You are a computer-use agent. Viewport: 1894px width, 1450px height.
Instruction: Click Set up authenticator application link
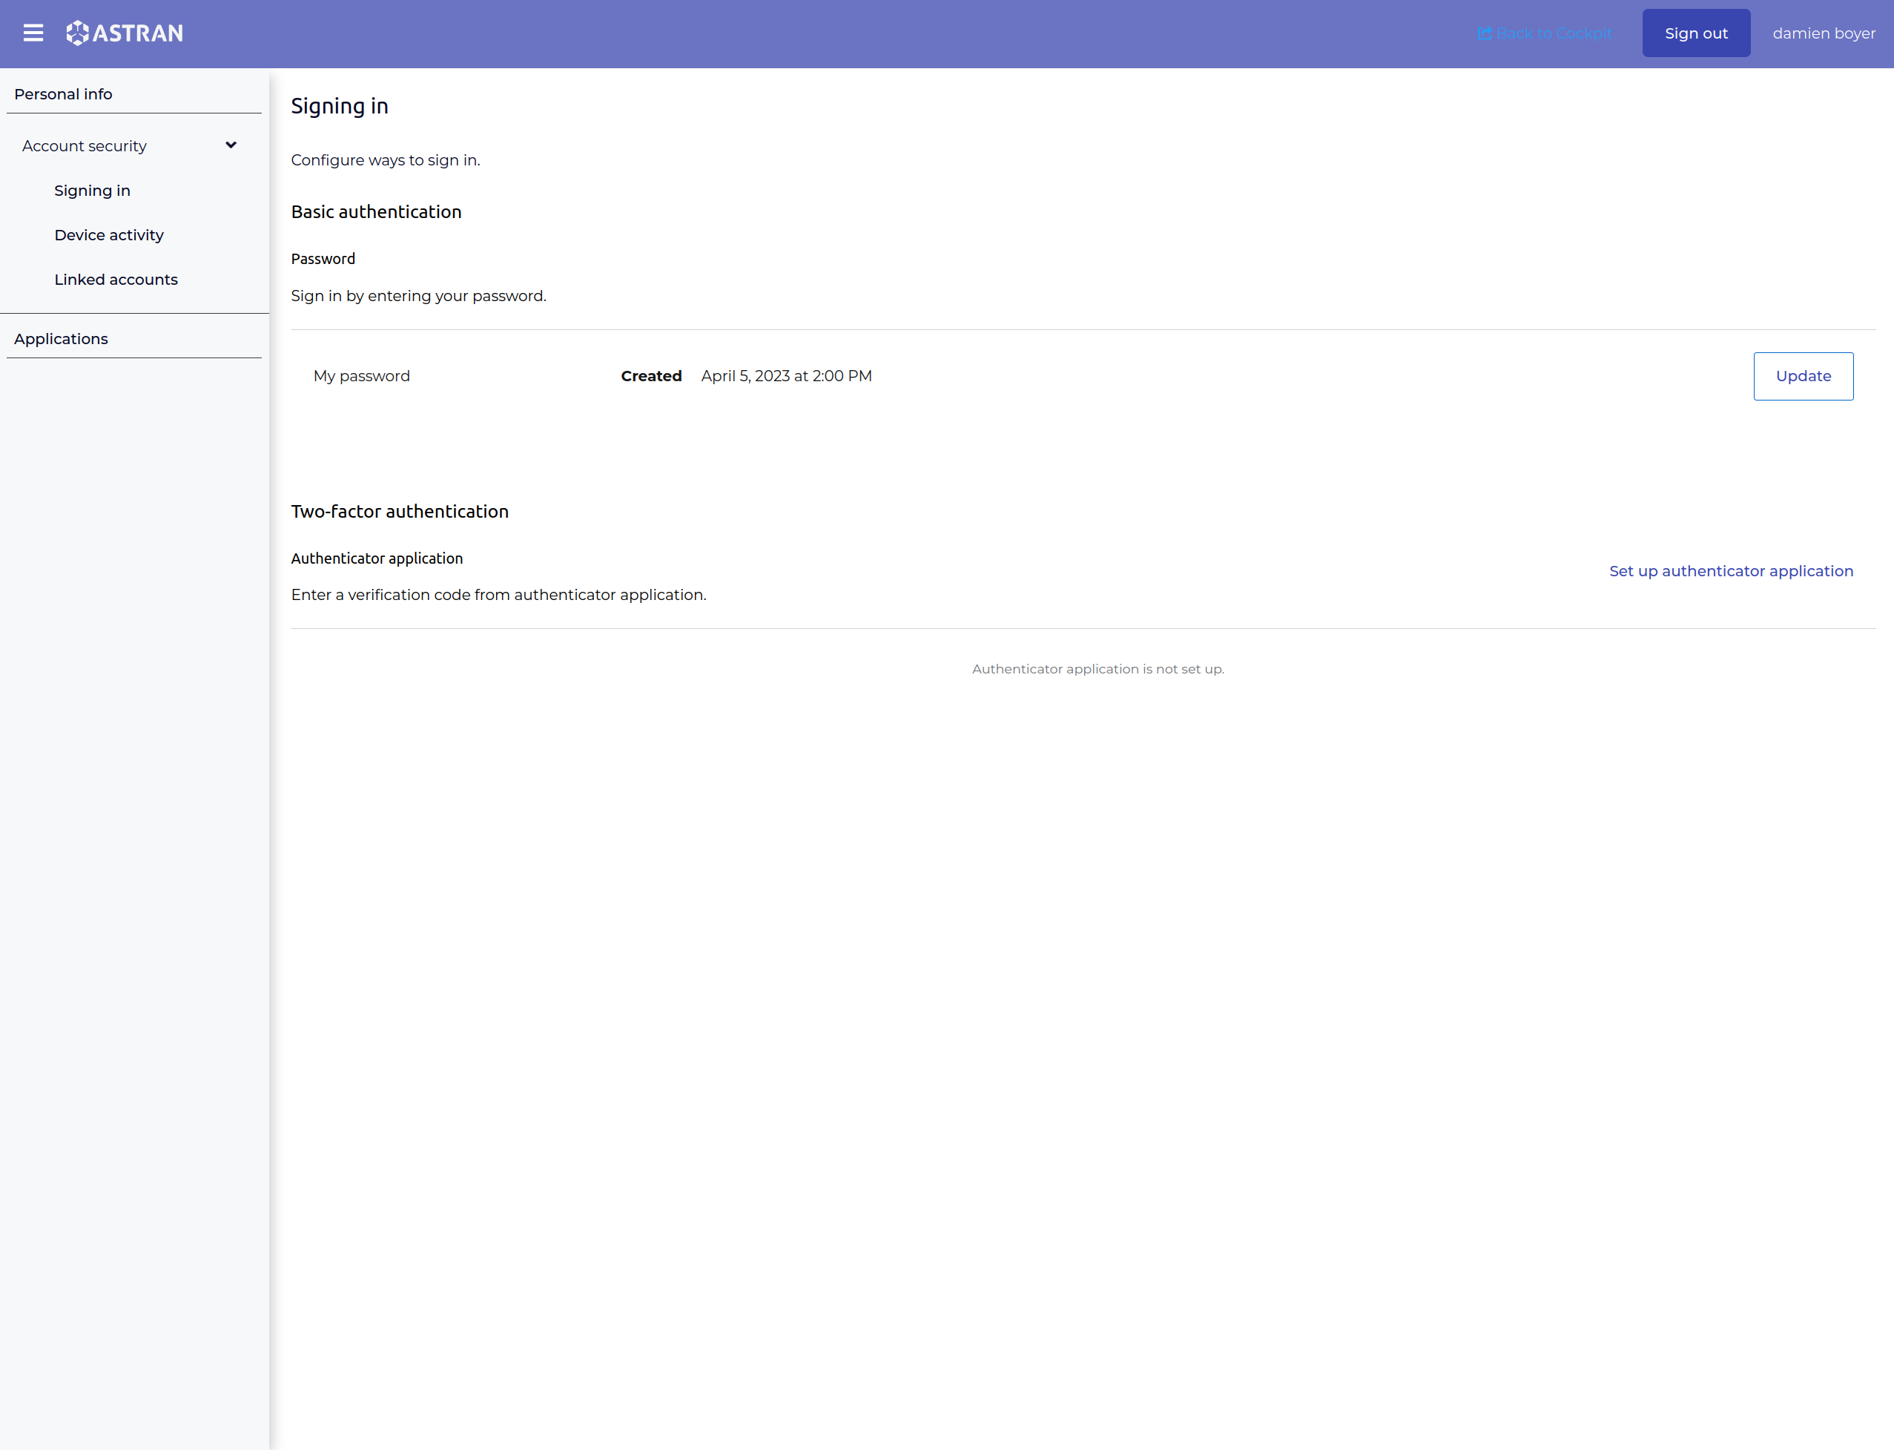[x=1731, y=570]
